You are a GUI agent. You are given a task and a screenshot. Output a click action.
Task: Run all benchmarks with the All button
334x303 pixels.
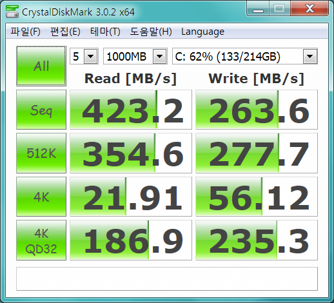pos(41,66)
